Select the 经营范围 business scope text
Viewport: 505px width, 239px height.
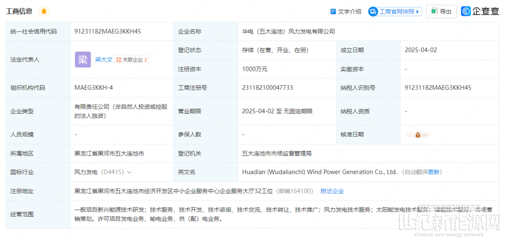[x=284, y=215]
